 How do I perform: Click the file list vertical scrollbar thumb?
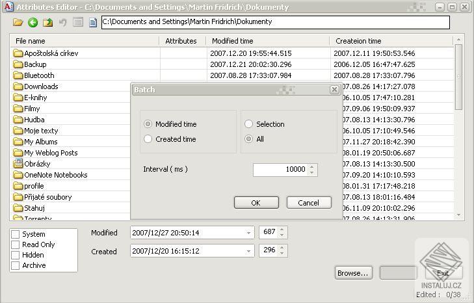click(x=459, y=77)
